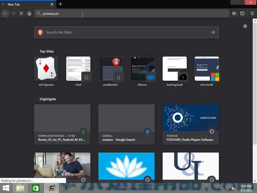This screenshot has width=257, height=193.
Task: Open a new tab with plus button
Action: tap(60, 4)
